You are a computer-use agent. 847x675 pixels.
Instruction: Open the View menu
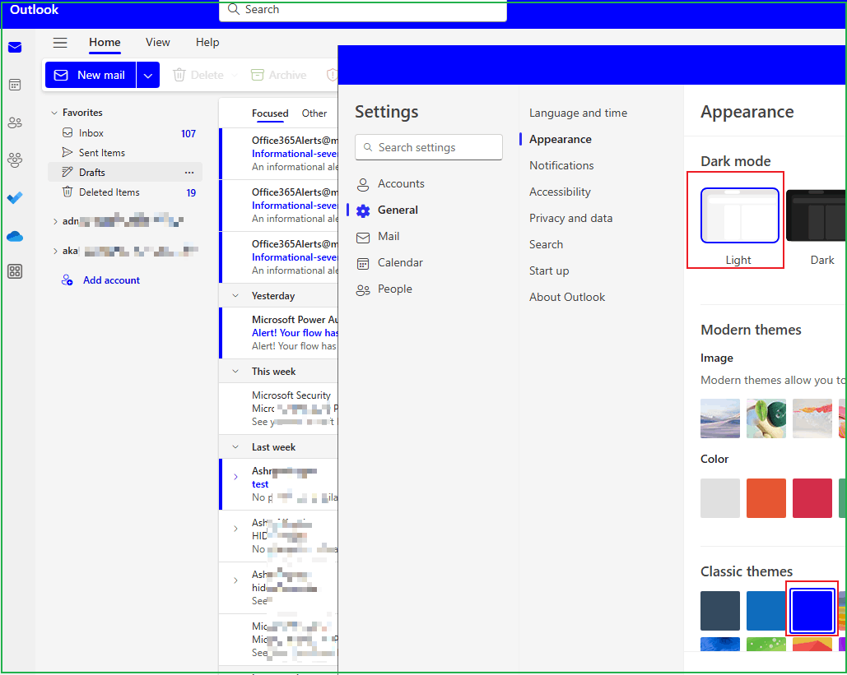tap(157, 42)
